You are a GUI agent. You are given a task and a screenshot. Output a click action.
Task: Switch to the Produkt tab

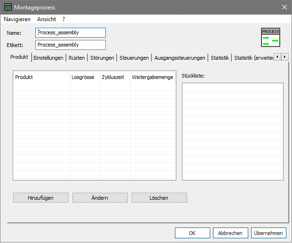pyautogui.click(x=19, y=57)
